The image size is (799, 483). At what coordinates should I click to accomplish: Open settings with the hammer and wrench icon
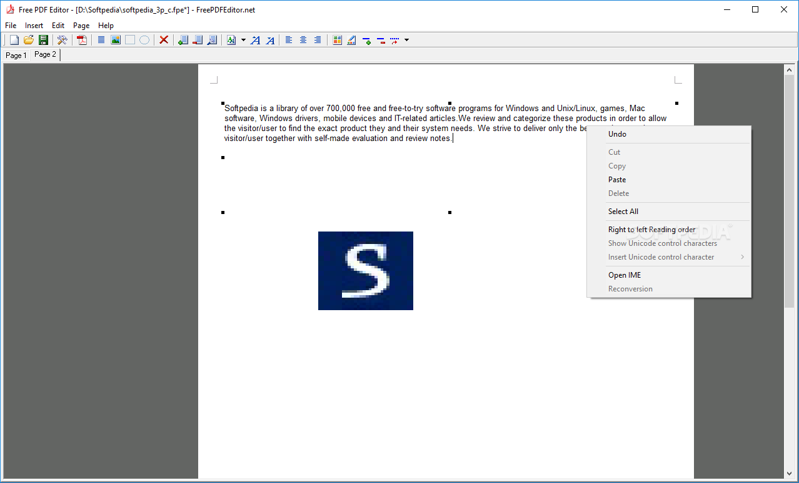(62, 40)
